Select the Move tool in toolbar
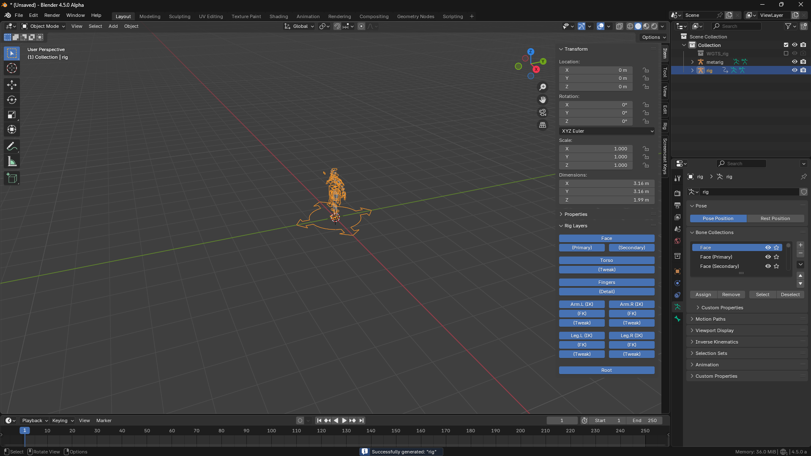The height and width of the screenshot is (456, 811). point(12,85)
